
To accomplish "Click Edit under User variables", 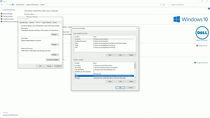I will tap(121, 55).
